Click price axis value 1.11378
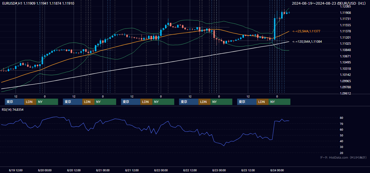 coord(345,31)
